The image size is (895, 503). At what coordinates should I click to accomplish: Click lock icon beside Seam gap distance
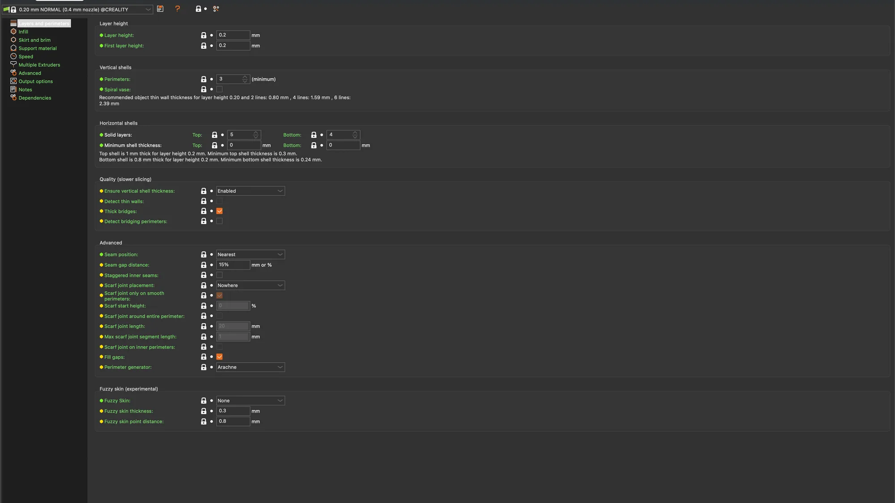coord(204,265)
